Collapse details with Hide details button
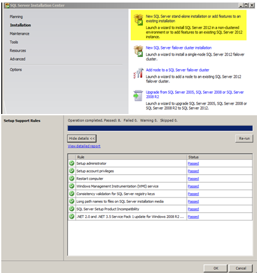 82,139
